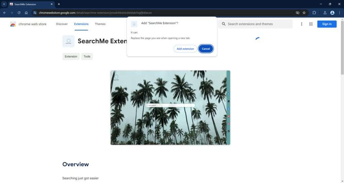Open Chrome three-dot menu
This screenshot has height=183, width=344.
[x=339, y=13]
